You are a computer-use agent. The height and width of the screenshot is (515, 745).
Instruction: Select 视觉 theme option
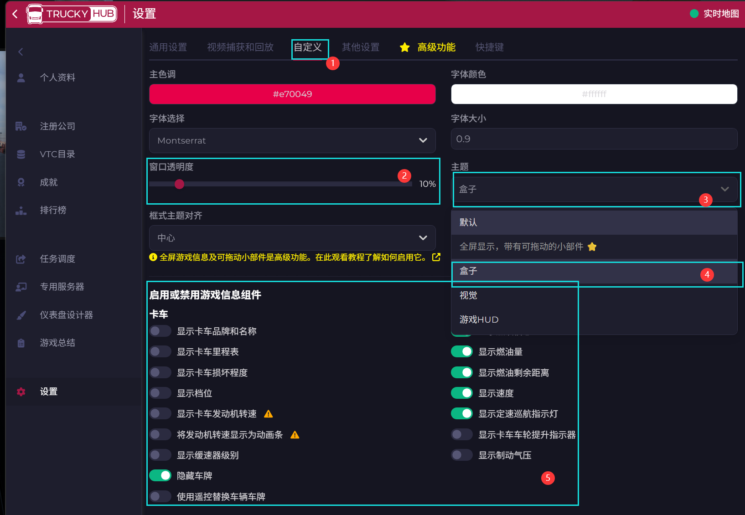(x=594, y=295)
